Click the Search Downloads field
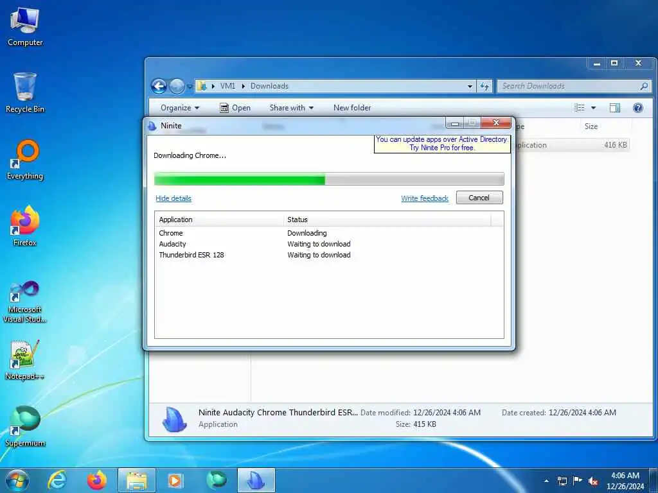This screenshot has width=658, height=493. [574, 86]
